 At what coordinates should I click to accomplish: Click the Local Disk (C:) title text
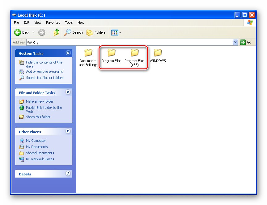[x=31, y=15]
